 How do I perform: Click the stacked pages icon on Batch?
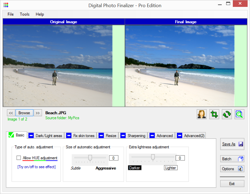tap(240, 159)
